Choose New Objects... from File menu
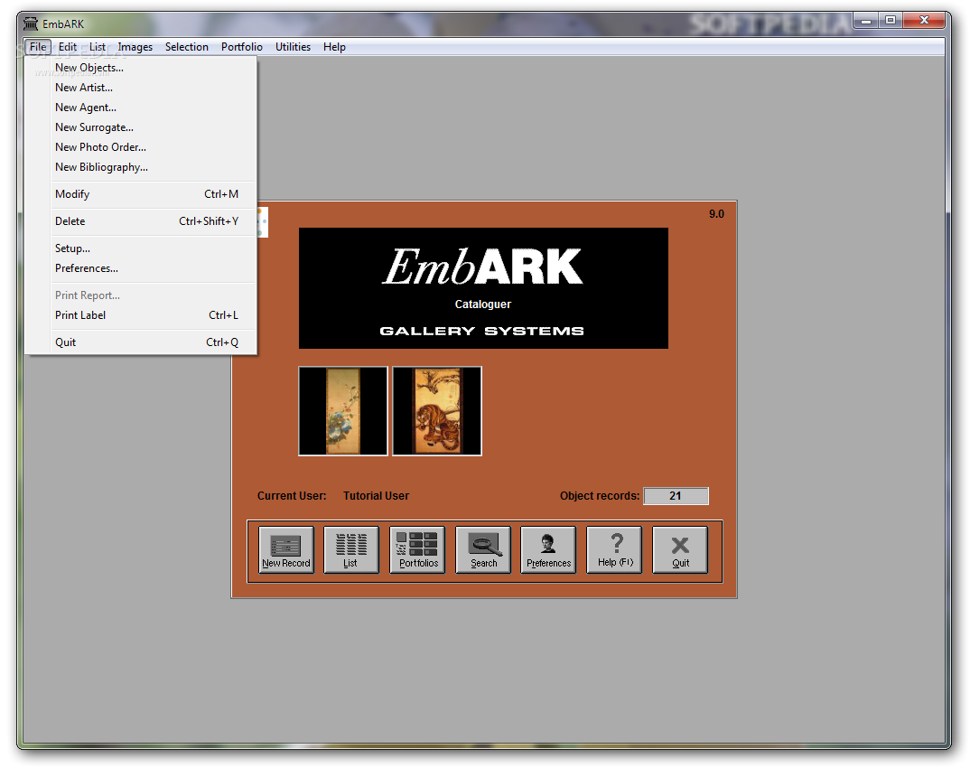The width and height of the screenshot is (970, 768). (140, 68)
